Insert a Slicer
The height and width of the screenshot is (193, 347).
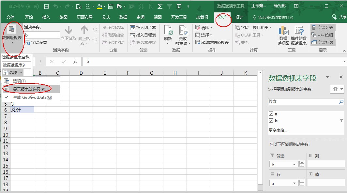click(143, 28)
